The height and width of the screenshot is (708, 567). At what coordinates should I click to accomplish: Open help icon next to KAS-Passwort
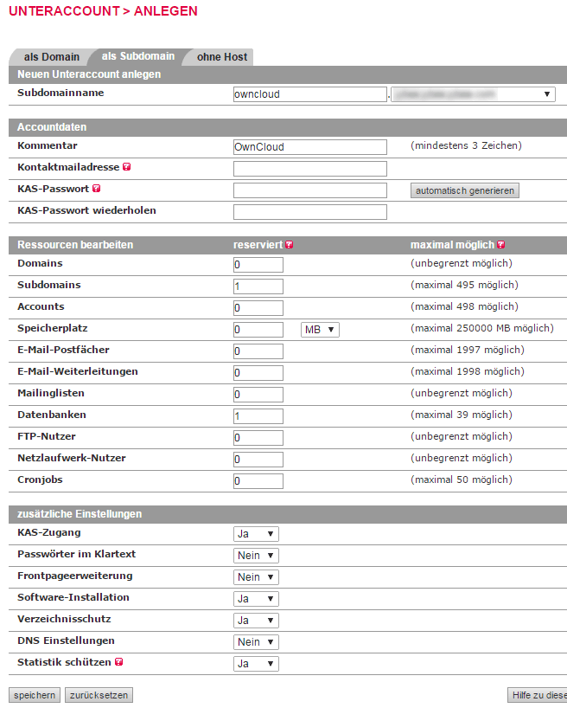96,189
